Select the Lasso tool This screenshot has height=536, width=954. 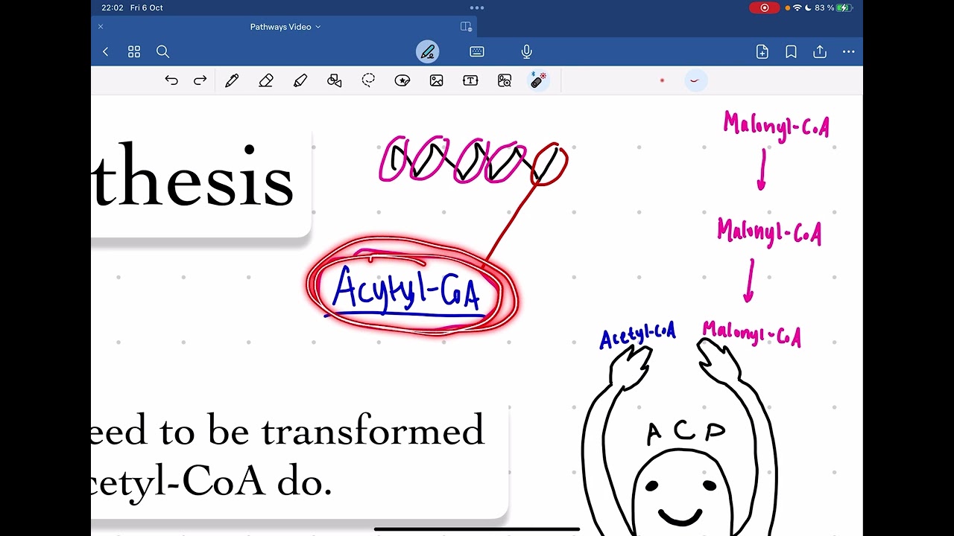368,80
